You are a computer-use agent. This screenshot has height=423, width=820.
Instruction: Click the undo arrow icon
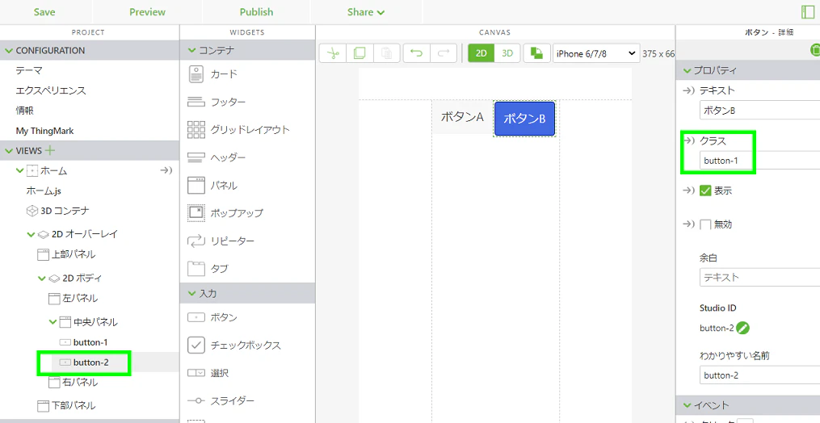[x=416, y=53]
